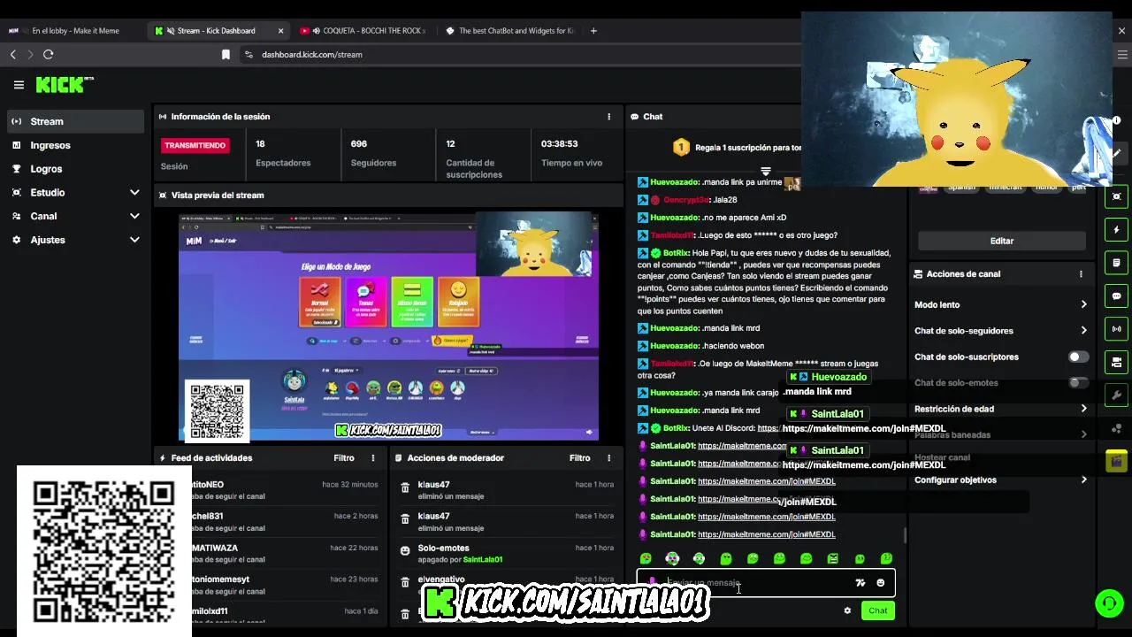Click the wrench icon in right sidebar
The height and width of the screenshot is (637, 1132).
pos(1117,395)
